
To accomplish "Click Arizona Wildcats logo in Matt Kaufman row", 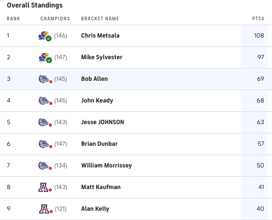I will (43, 187).
